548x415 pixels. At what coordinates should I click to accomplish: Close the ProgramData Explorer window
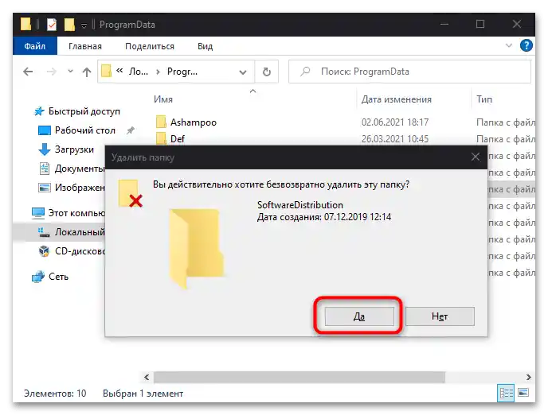517,24
